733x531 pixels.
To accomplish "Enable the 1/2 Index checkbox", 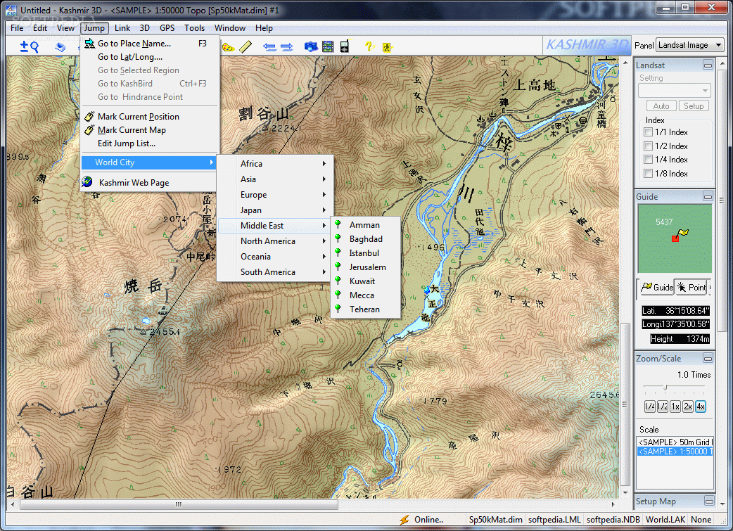I will [649, 146].
